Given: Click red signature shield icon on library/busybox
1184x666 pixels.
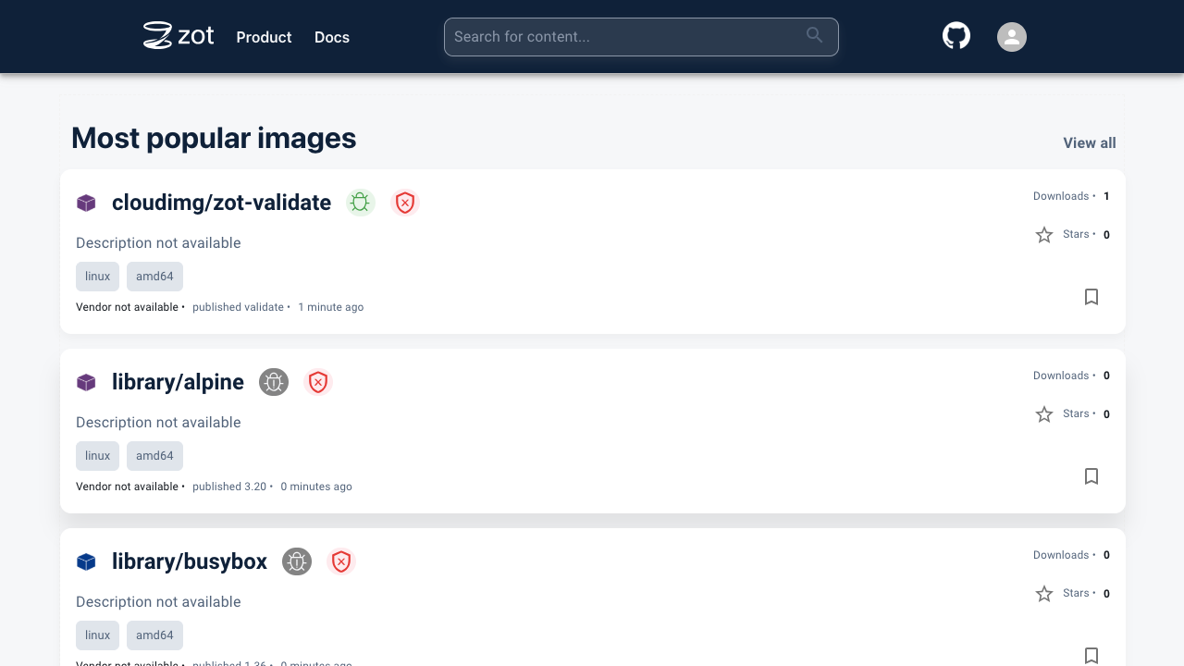Looking at the screenshot, I should 341,561.
